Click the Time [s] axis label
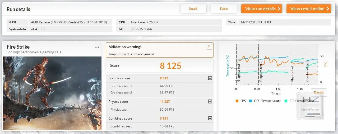Image resolution: width=338 pixels, height=134 pixels. [276, 94]
